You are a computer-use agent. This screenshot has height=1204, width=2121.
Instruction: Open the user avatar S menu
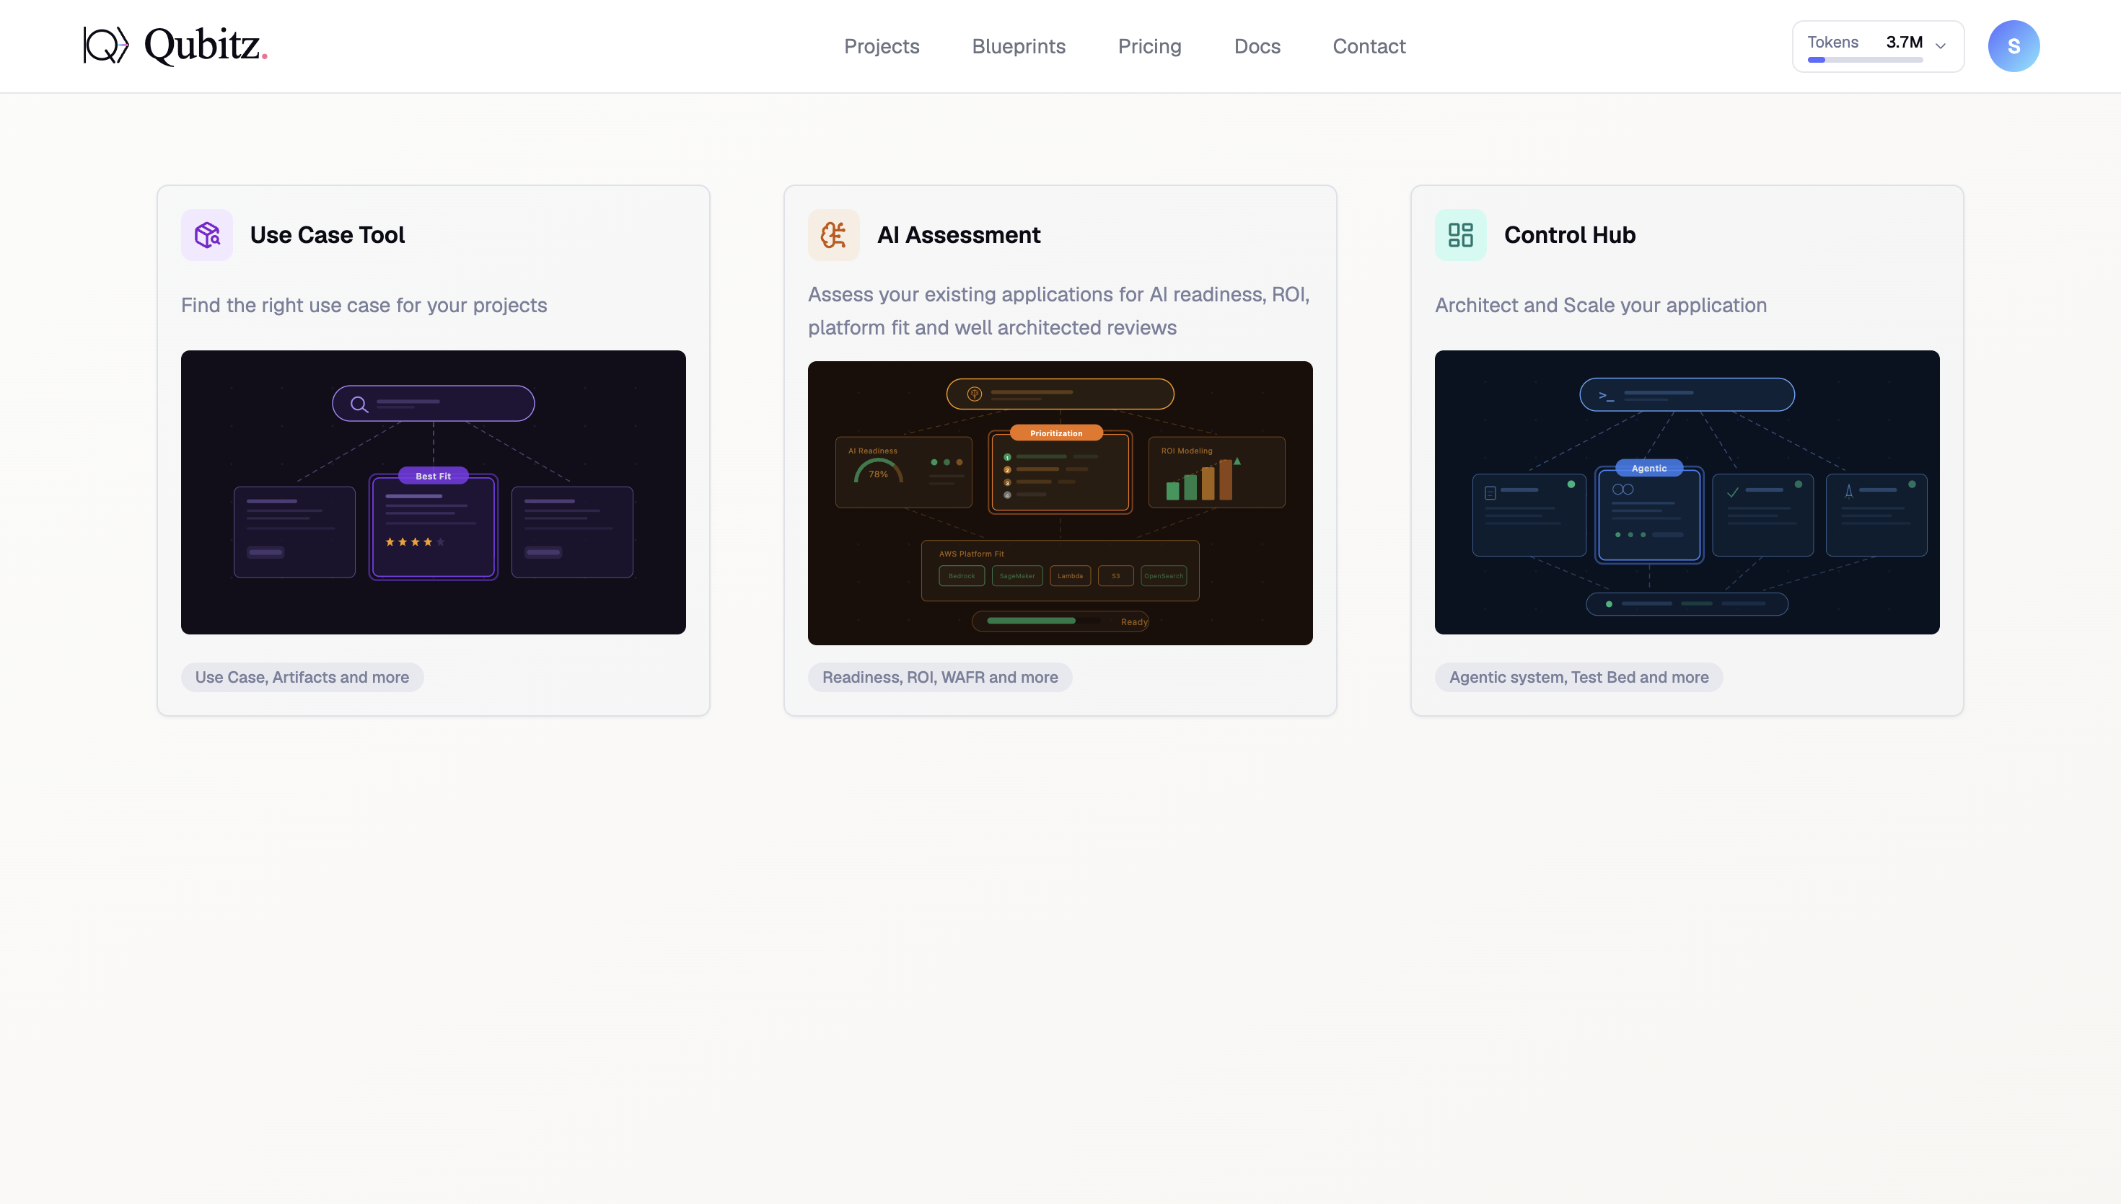click(2014, 46)
